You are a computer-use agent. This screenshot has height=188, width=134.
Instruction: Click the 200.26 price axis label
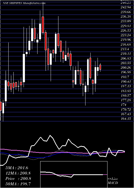[125, 68]
